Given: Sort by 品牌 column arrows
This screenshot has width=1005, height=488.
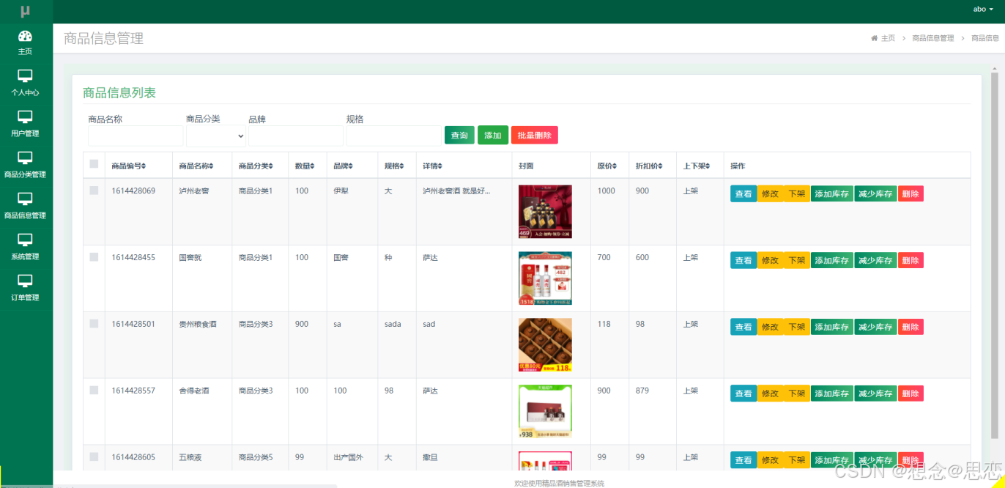Looking at the screenshot, I should [x=349, y=166].
